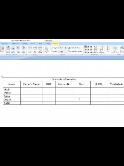Select Align Top Right alignment icon
Screen dimensions: 124x166
(x=91, y=47)
